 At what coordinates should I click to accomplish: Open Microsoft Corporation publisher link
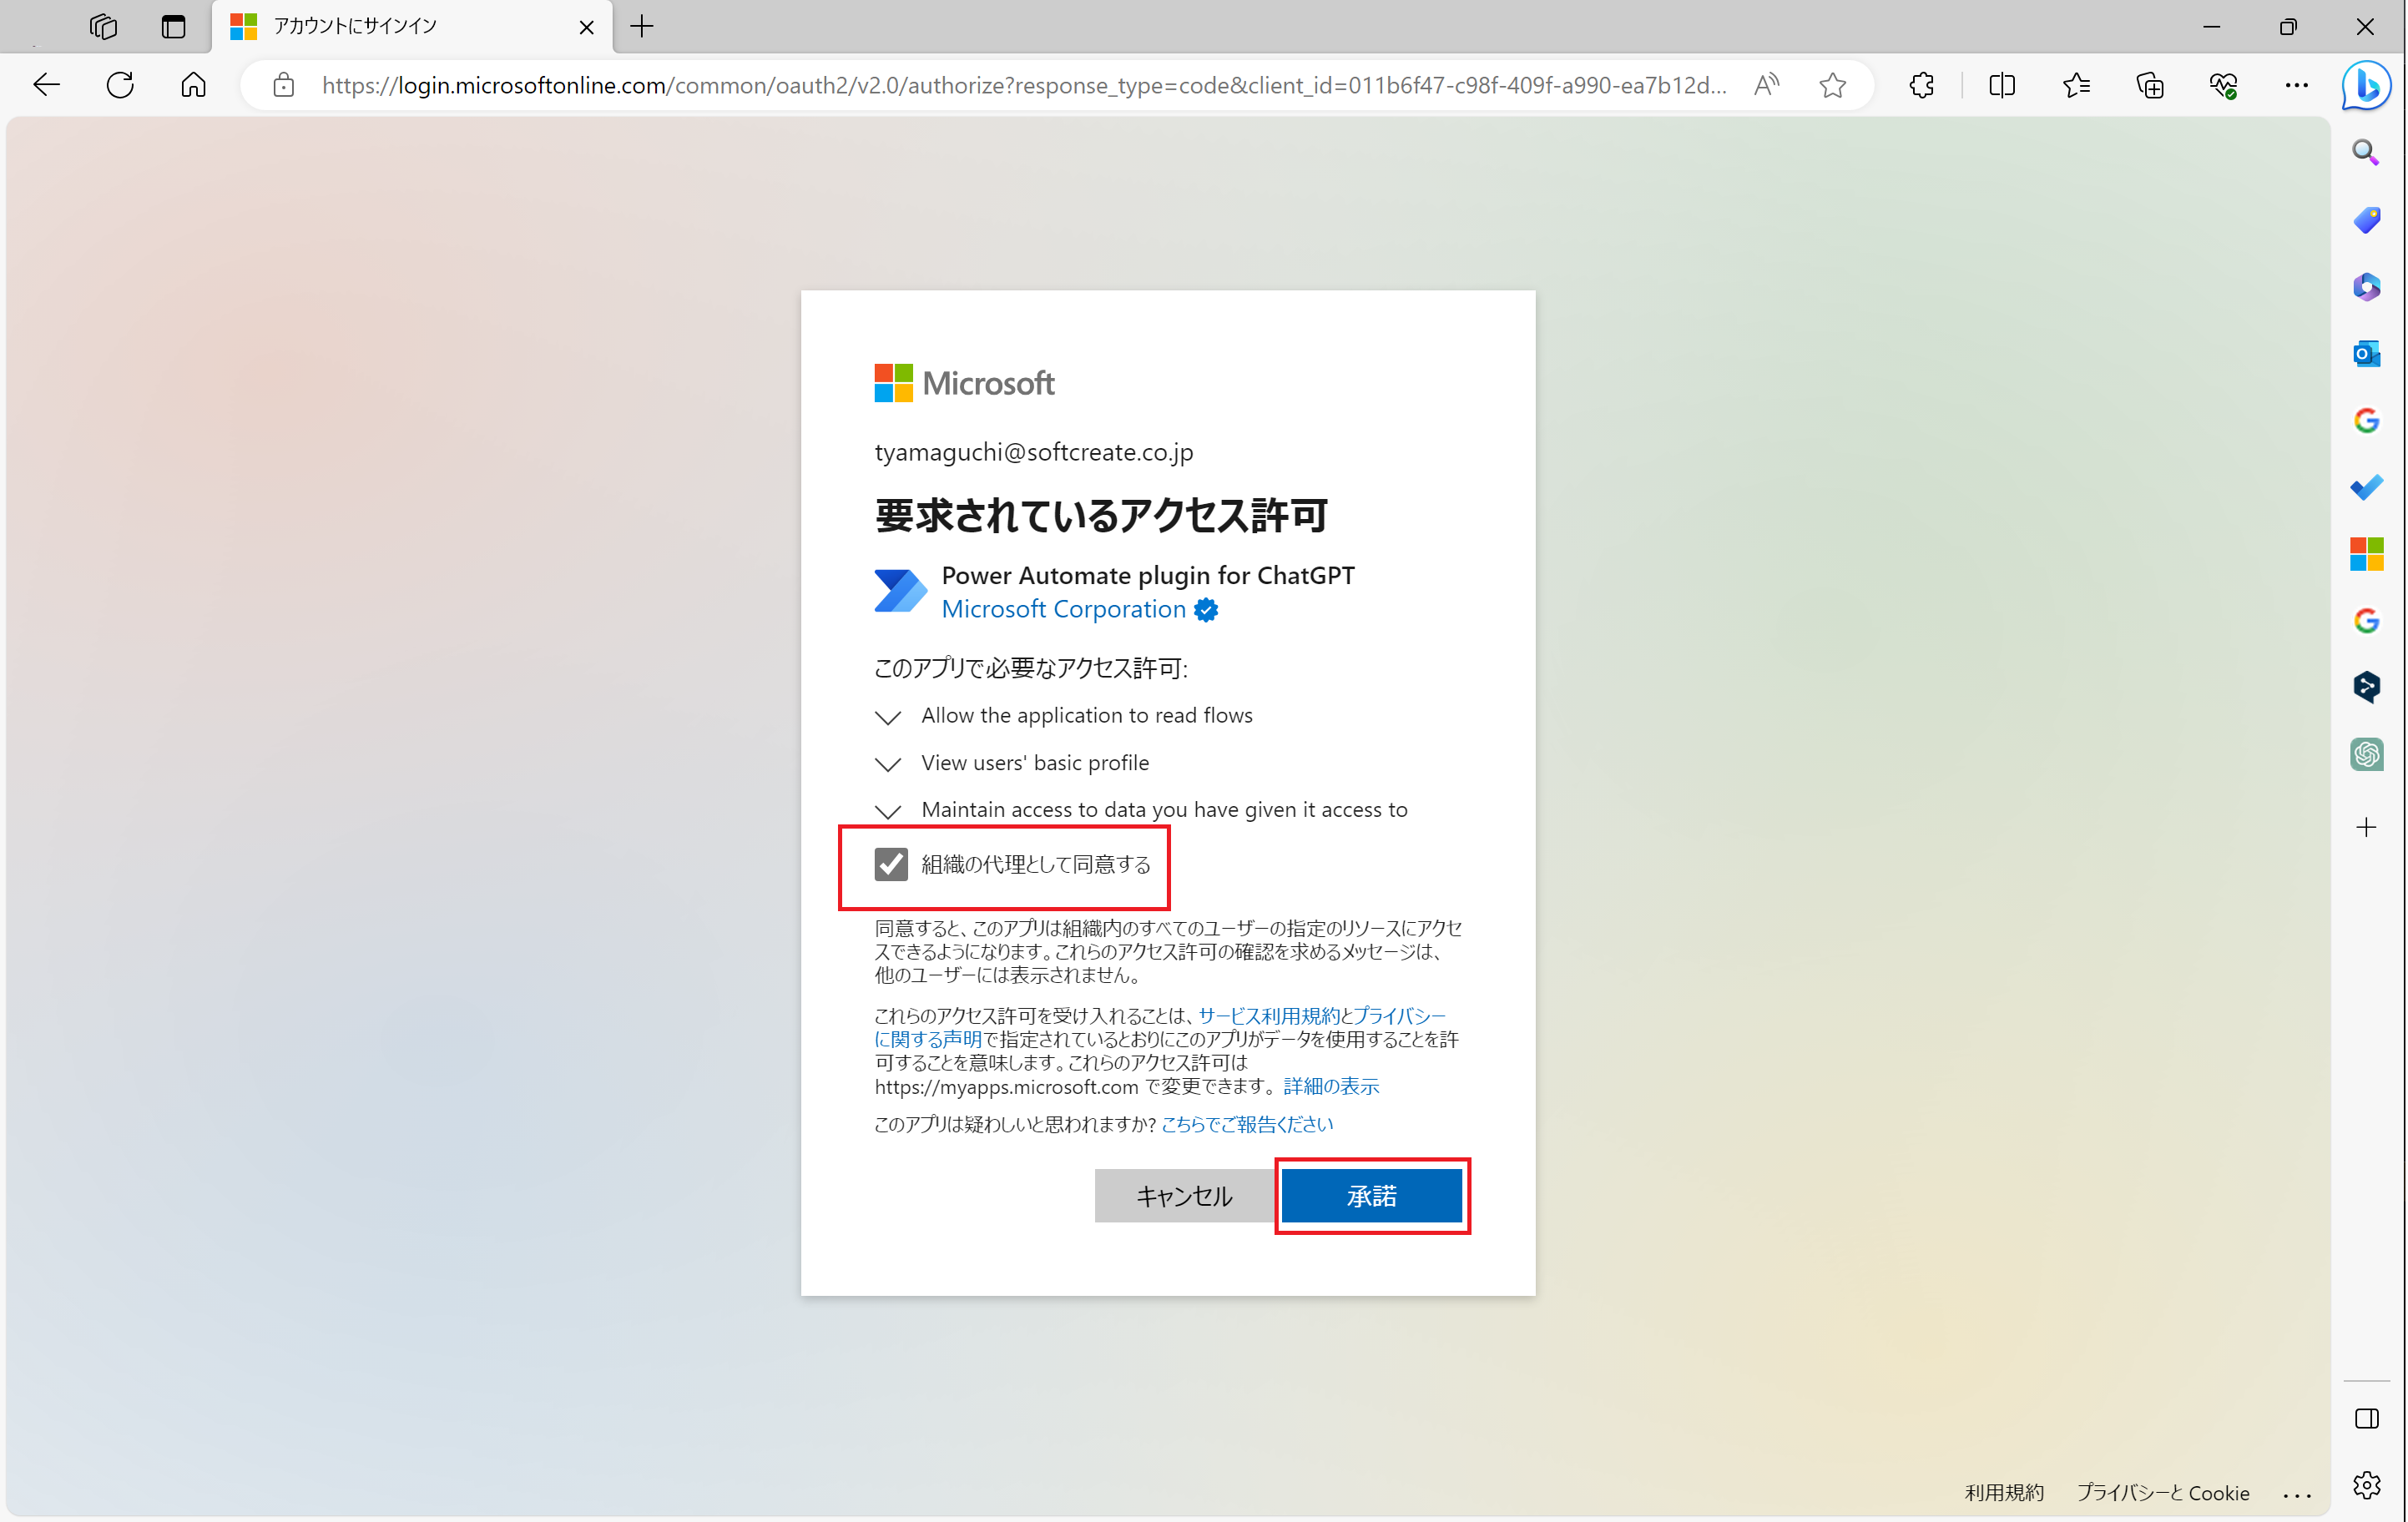(x=1064, y=609)
